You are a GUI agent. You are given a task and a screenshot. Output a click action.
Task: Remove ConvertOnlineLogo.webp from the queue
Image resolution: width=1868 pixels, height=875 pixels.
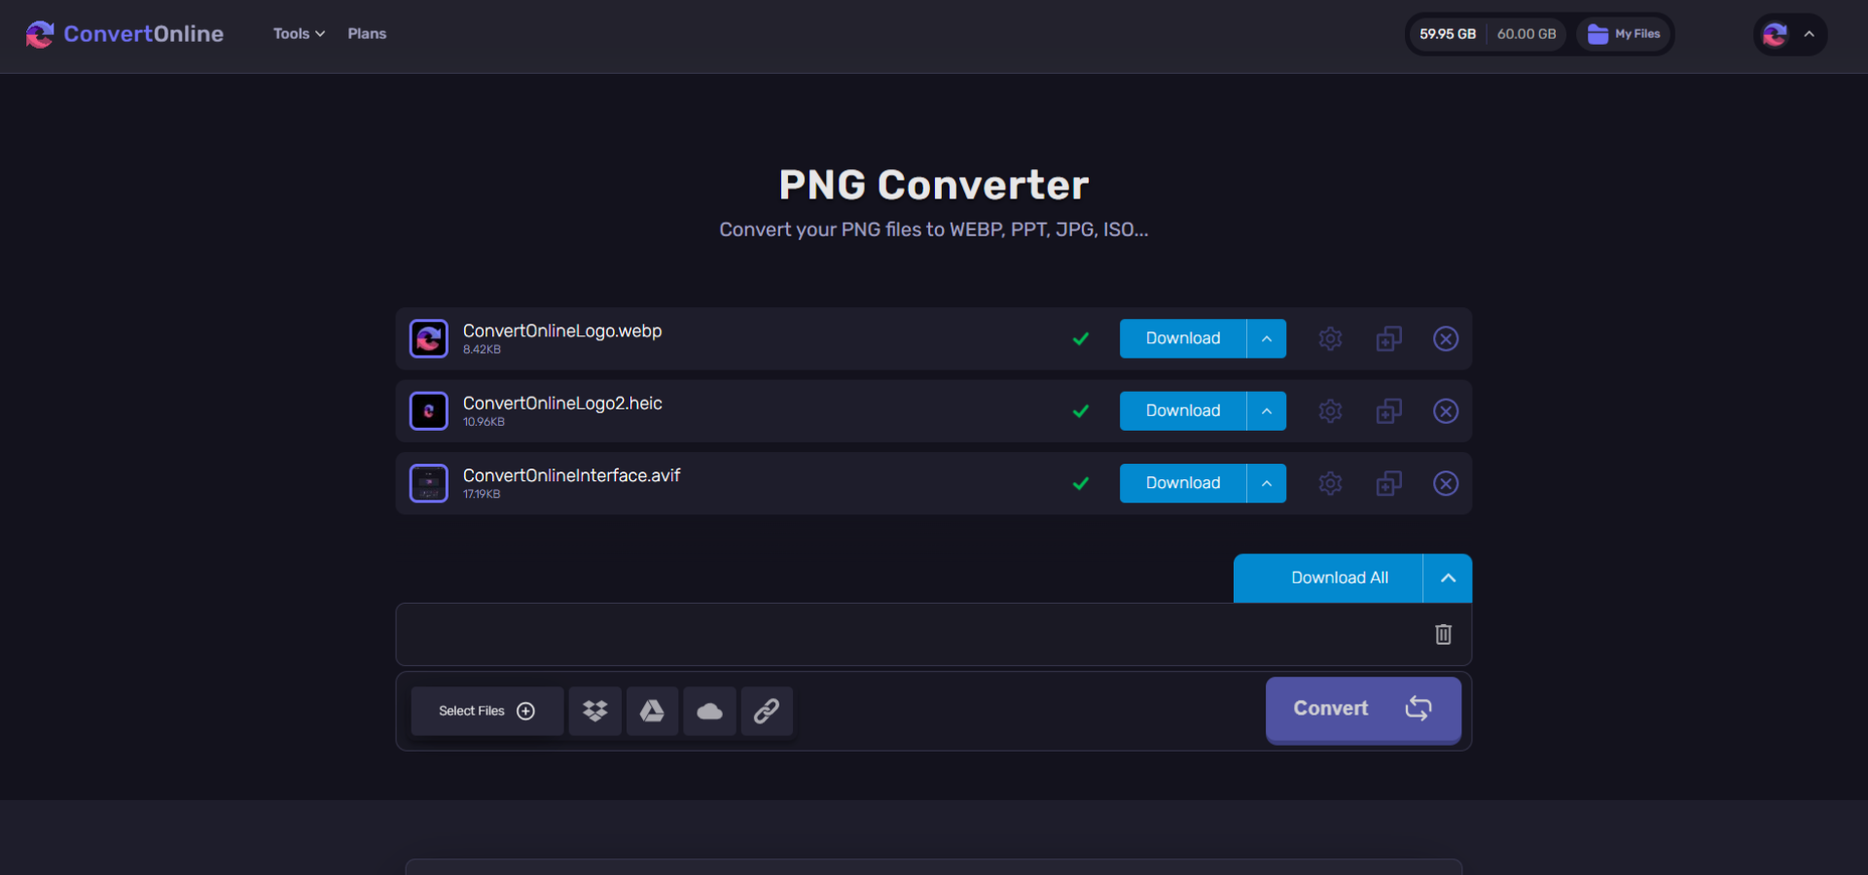[x=1446, y=338]
